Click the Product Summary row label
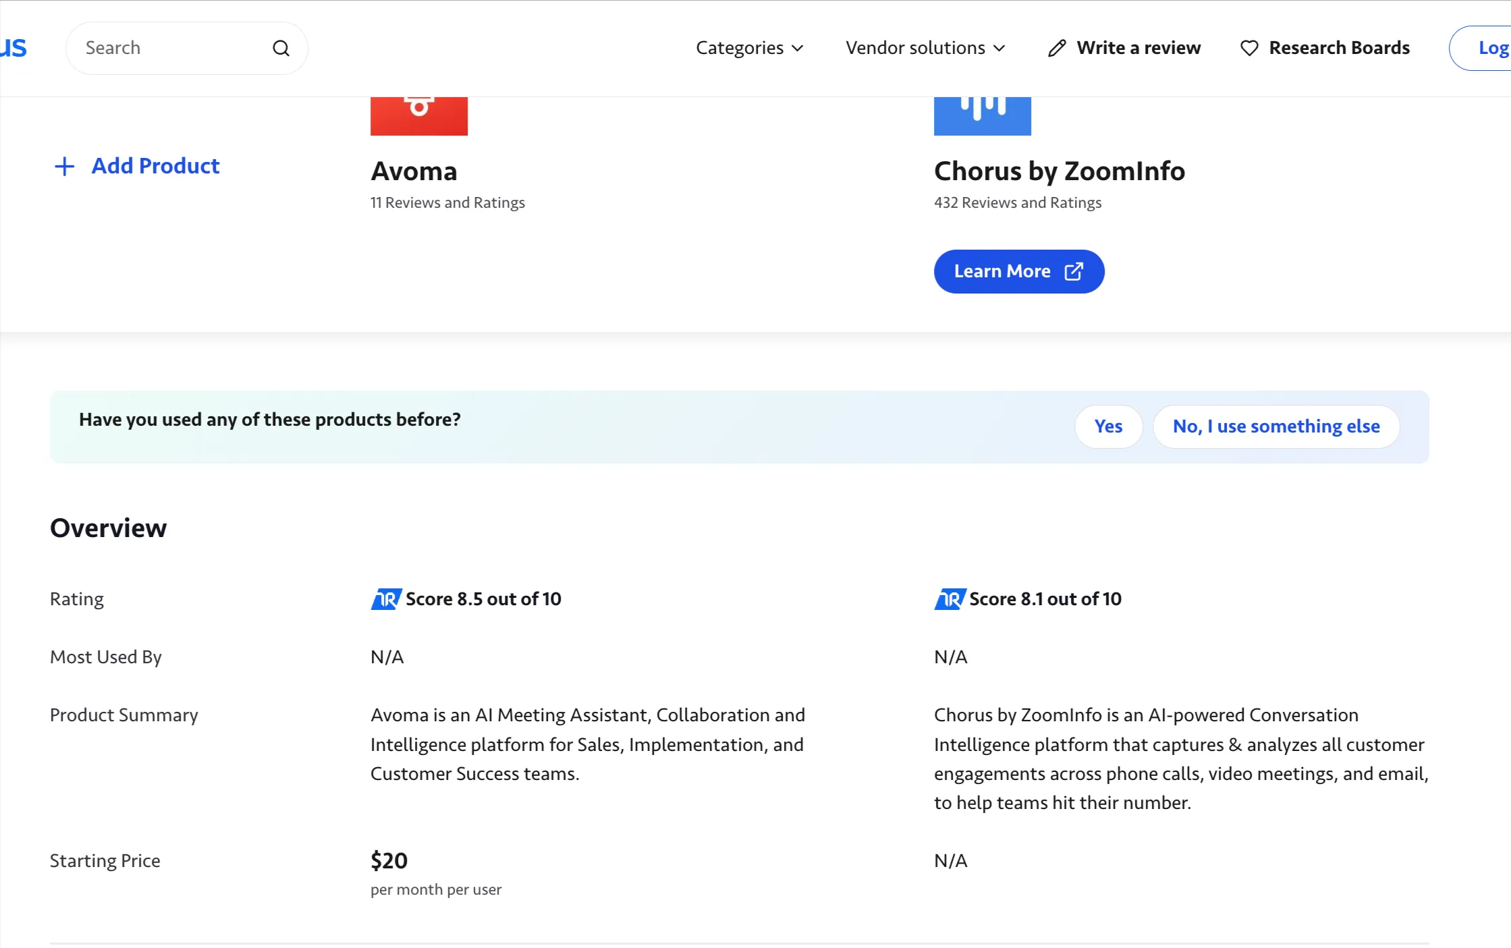1511x948 pixels. [x=124, y=715]
